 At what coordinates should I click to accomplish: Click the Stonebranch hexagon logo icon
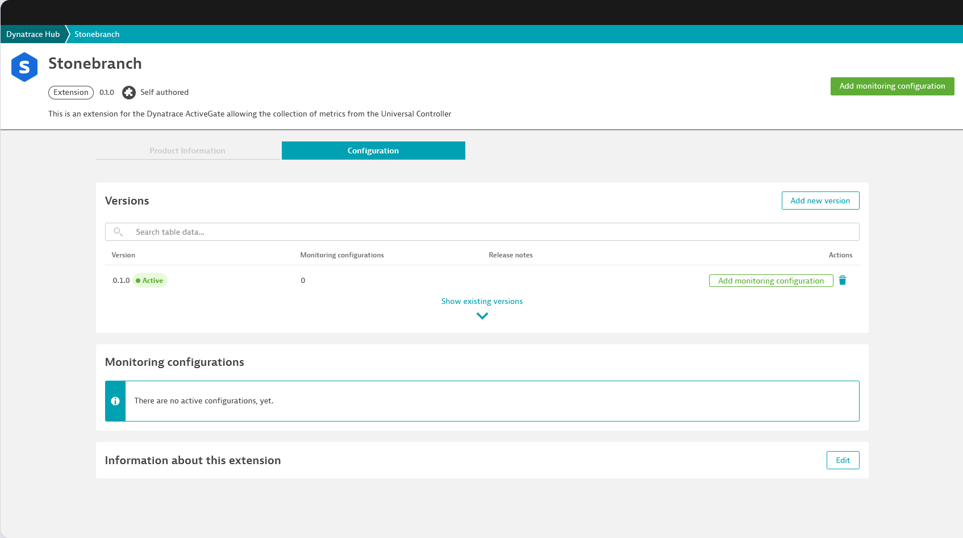[24, 67]
